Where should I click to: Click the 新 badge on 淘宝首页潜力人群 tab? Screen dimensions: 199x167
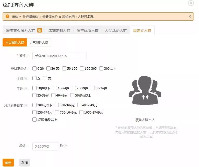40,30
